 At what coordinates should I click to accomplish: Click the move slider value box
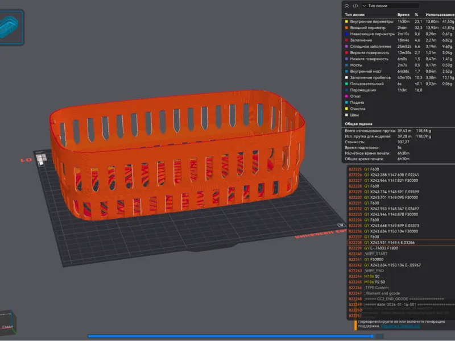click(x=379, y=336)
